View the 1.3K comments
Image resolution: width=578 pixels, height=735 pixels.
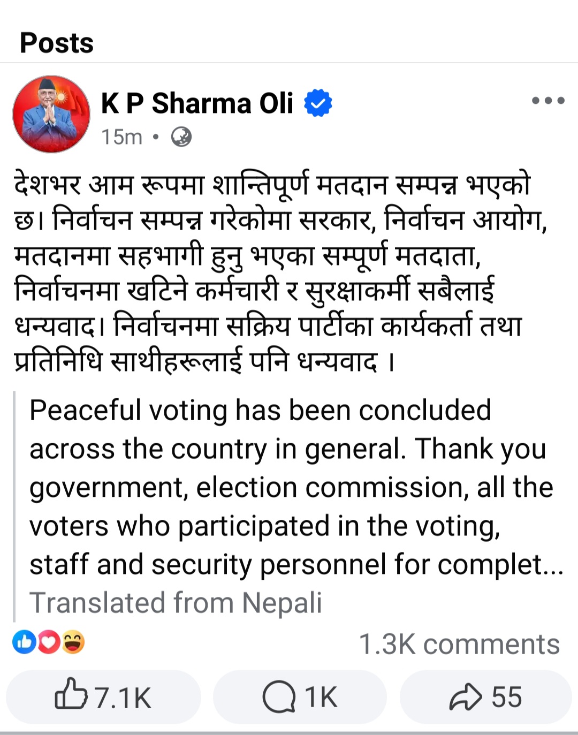pos(459,644)
